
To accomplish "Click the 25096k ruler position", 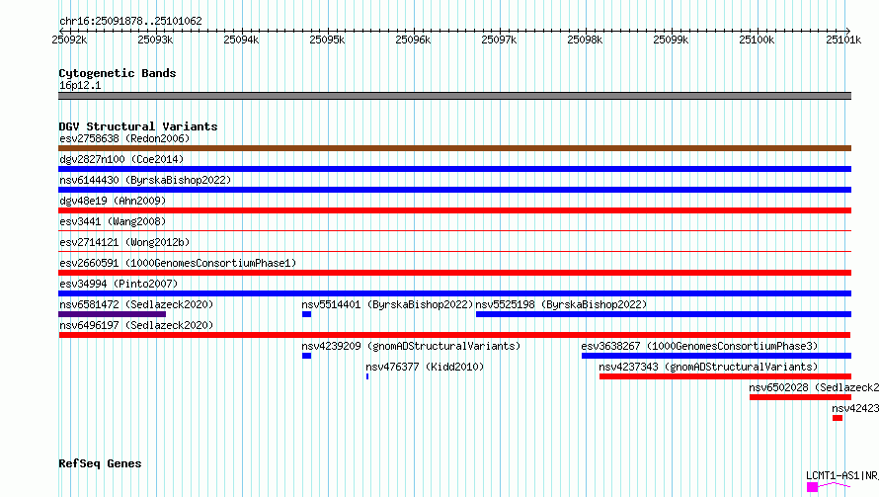I will tap(413, 40).
